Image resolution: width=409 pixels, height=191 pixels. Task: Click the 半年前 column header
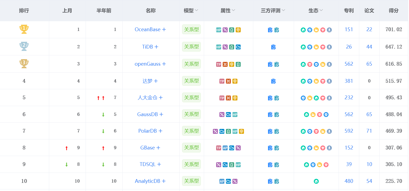[x=104, y=11]
